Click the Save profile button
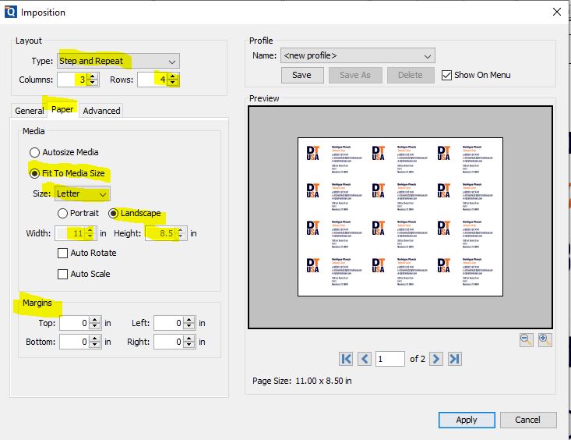 tap(302, 75)
